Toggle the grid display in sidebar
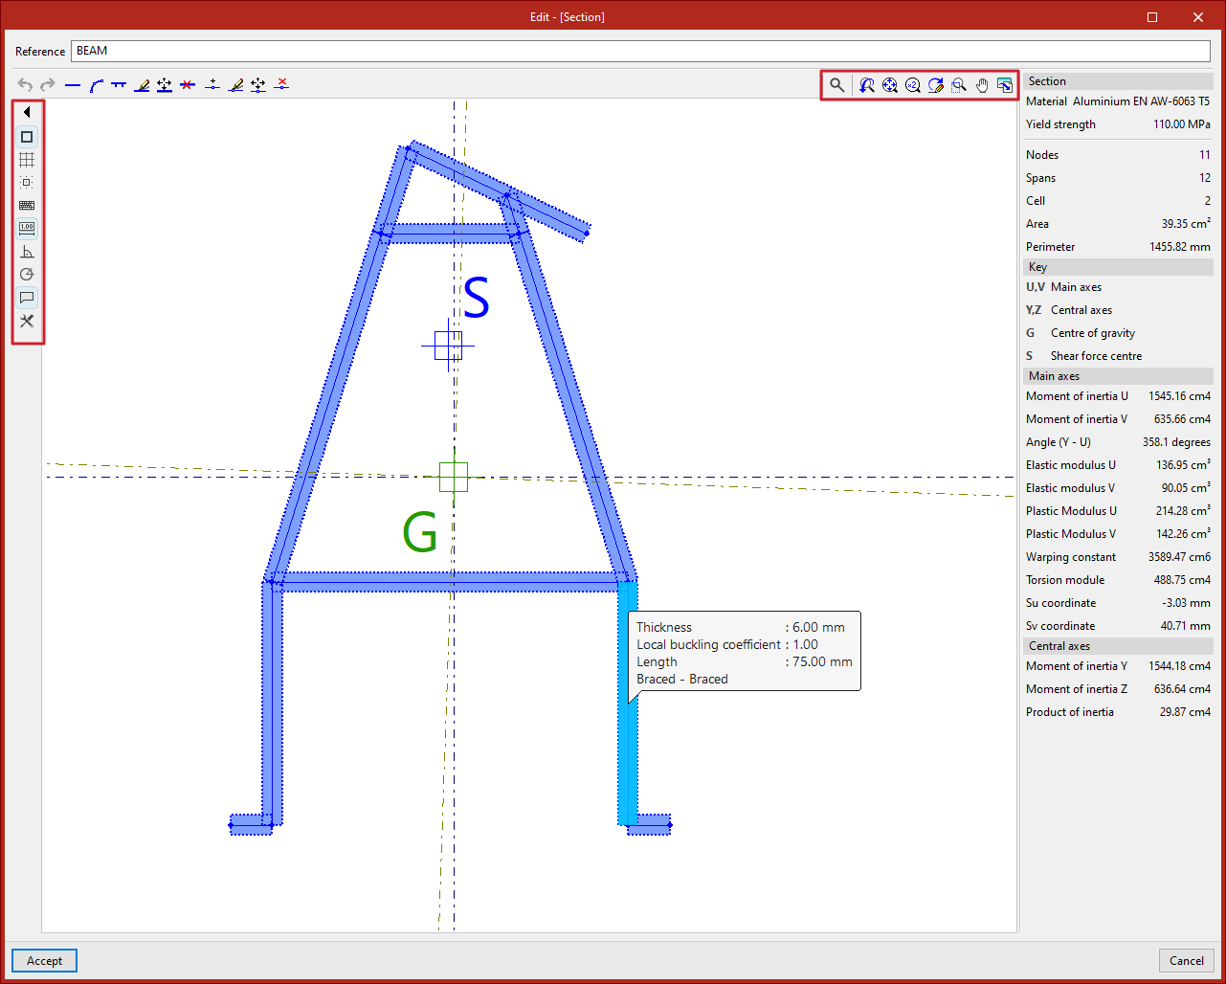 tap(27, 160)
